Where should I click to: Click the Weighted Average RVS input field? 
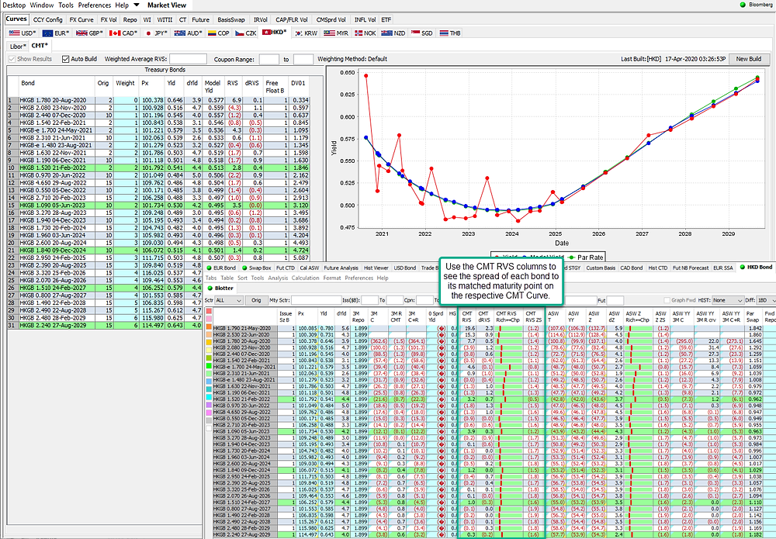tap(188, 59)
